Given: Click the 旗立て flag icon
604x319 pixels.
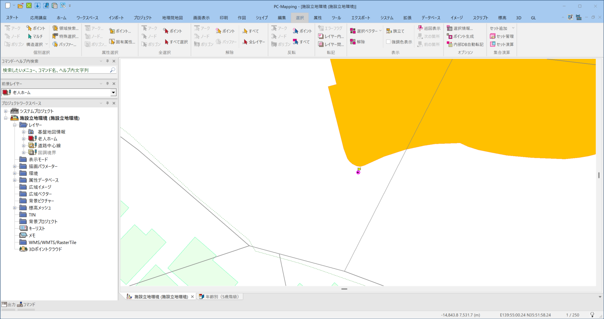Looking at the screenshot, I should click(x=389, y=31).
